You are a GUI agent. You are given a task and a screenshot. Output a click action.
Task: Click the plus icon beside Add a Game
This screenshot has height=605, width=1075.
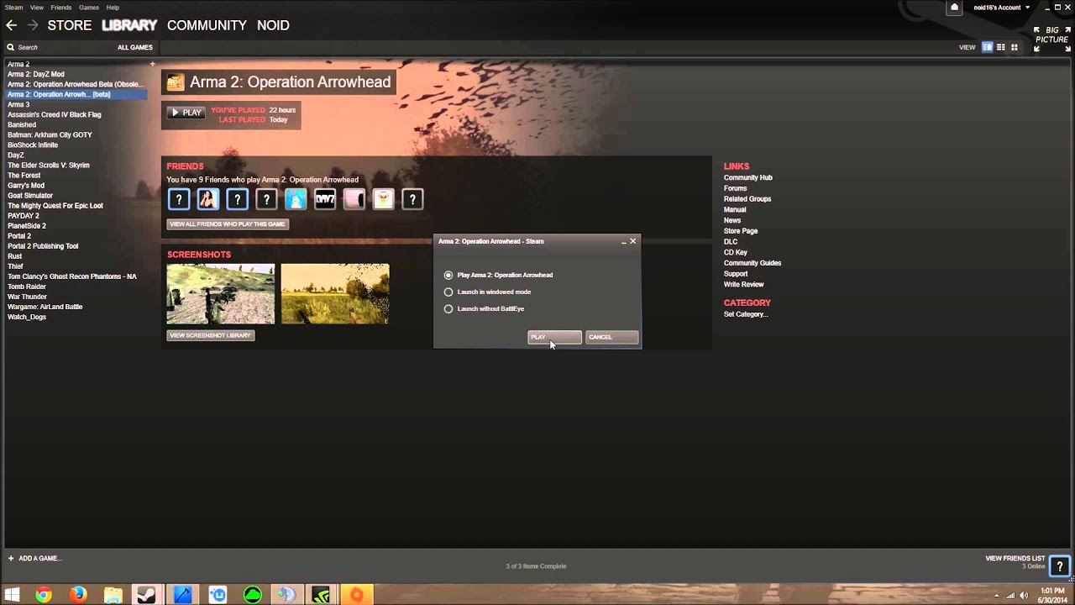tap(11, 558)
